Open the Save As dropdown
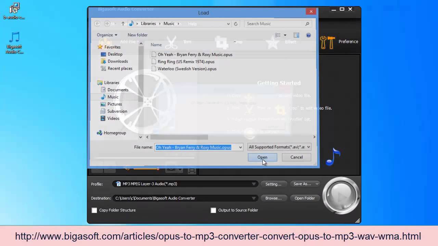The height and width of the screenshot is (246, 438). (317, 184)
